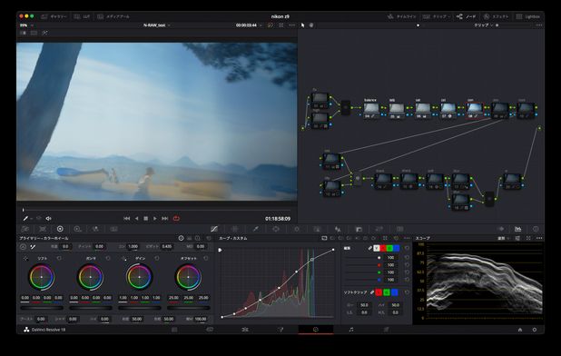Show the Keyframes panel

pyautogui.click(x=501, y=229)
